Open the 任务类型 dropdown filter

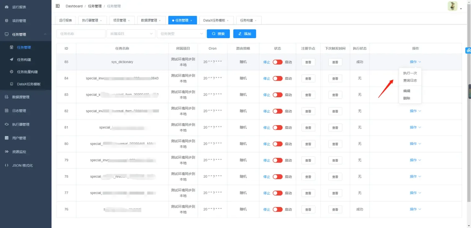coord(181,33)
